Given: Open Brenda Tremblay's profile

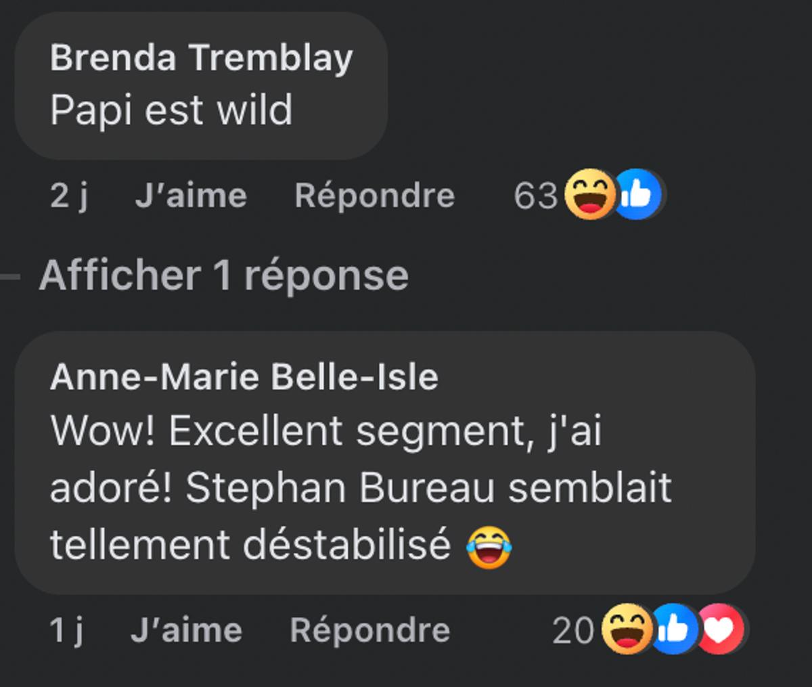Looking at the screenshot, I should click(x=202, y=58).
